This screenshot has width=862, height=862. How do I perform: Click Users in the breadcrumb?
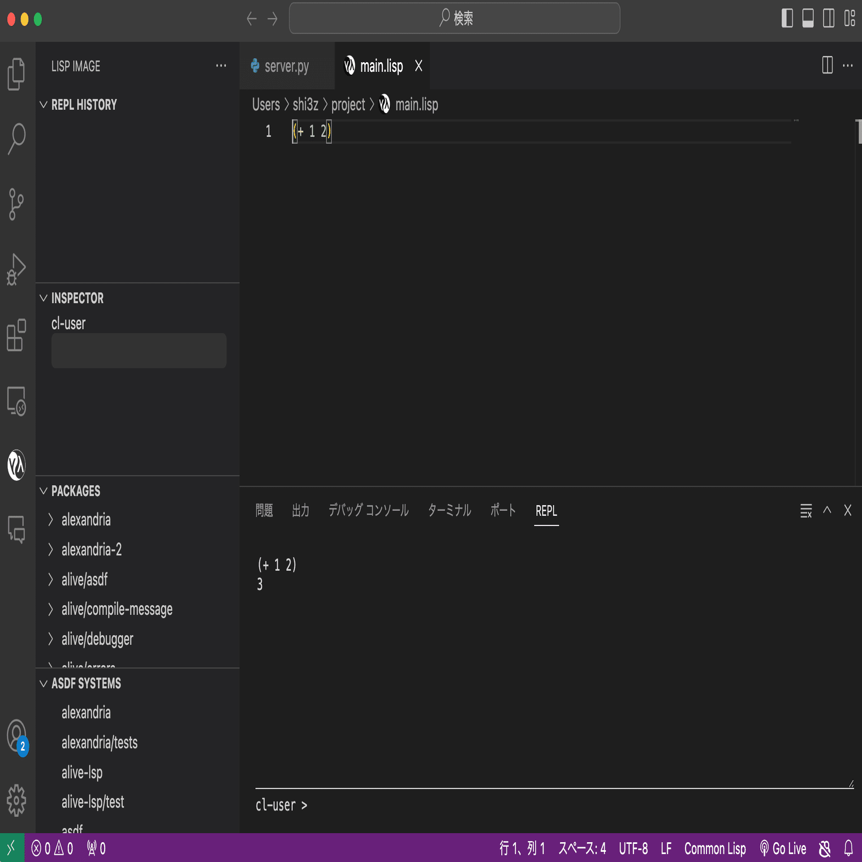tap(266, 105)
